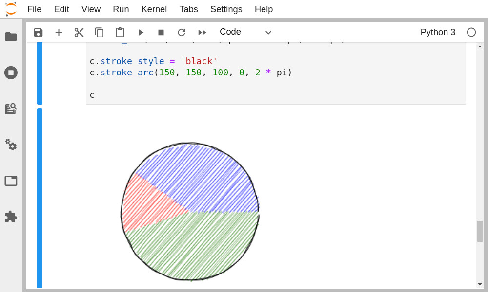Open the Property Inspector gears panel
The image size is (488, 292).
(11, 145)
